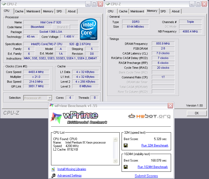Open the Processor #1 selection dropdown
The width and height of the screenshot is (209, 179).
pyautogui.click(x=49, y=98)
